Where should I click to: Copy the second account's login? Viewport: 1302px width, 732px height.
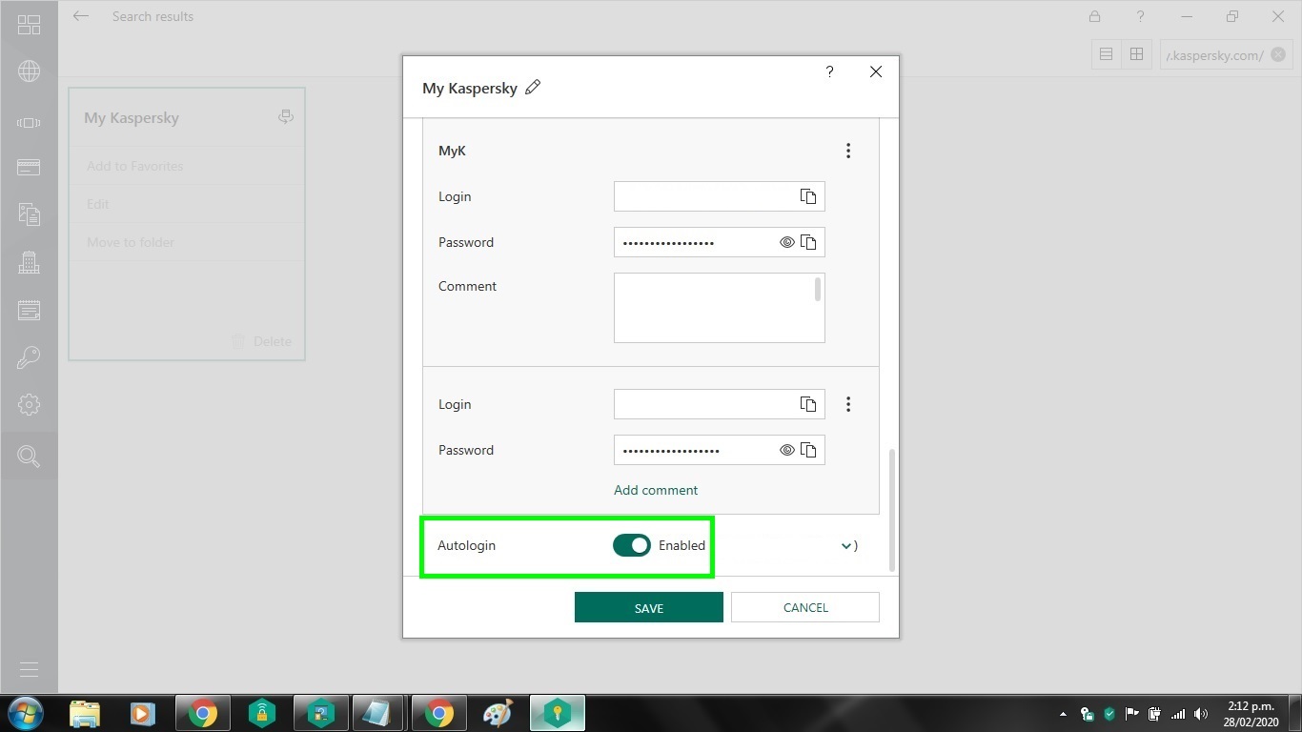coord(808,404)
